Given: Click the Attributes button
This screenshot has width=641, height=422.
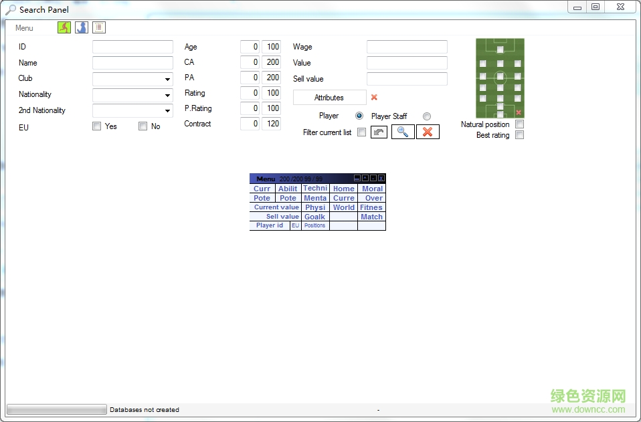Looking at the screenshot, I should click(x=329, y=98).
